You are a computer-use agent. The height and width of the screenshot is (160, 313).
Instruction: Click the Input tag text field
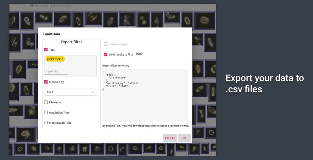pyautogui.click(x=56, y=71)
